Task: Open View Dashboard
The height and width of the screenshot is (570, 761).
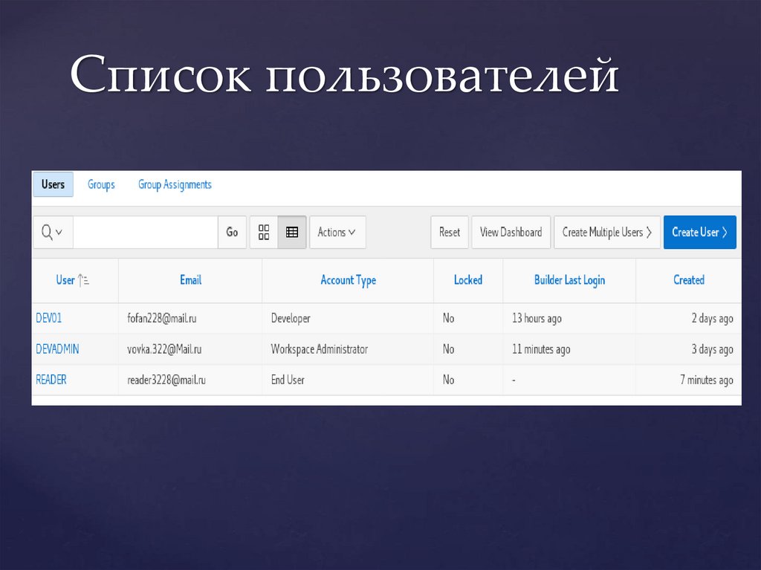Action: tap(511, 232)
